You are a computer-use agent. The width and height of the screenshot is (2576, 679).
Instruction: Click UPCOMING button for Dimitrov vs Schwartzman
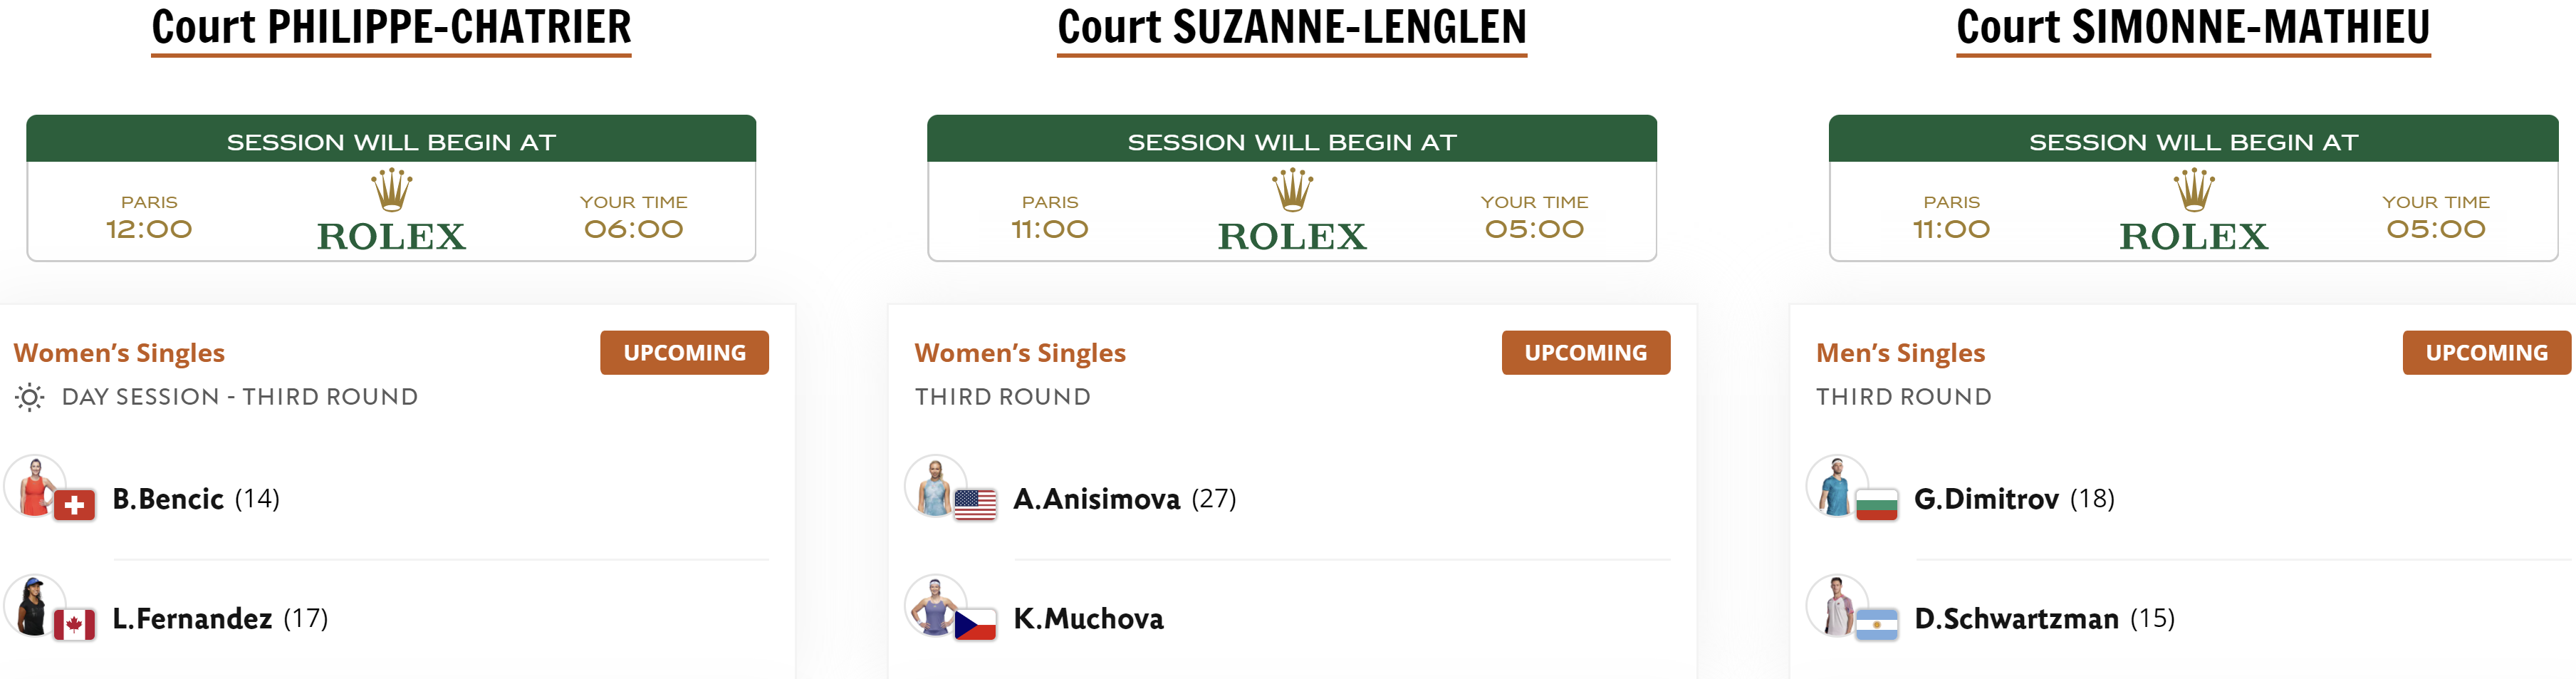coord(2487,353)
